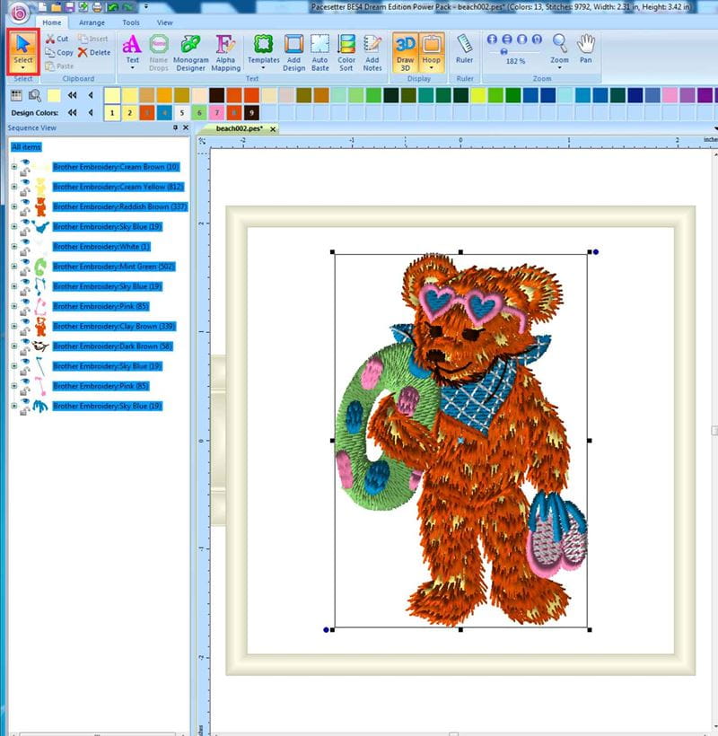718x736 pixels.
Task: Select design color swatch number 7
Action: [217, 113]
